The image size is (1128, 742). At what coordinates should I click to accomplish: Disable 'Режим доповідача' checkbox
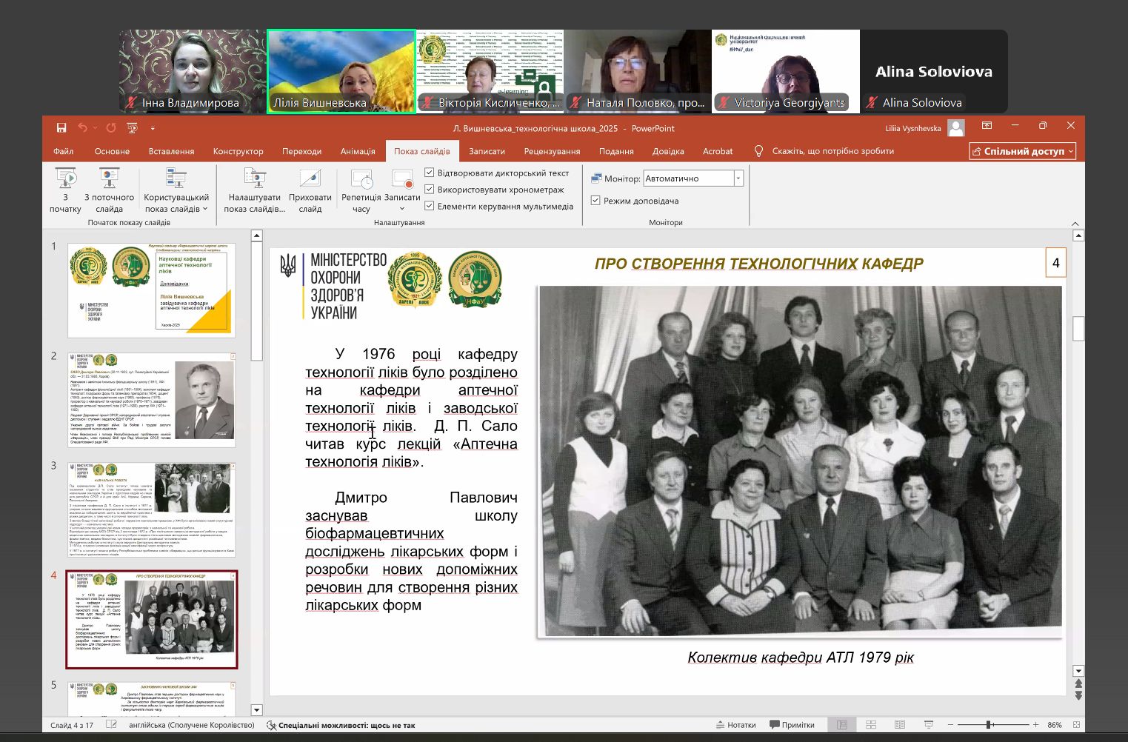pos(595,201)
